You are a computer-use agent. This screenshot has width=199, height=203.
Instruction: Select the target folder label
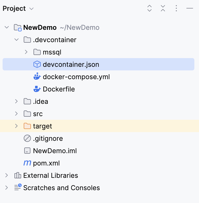[43, 126]
